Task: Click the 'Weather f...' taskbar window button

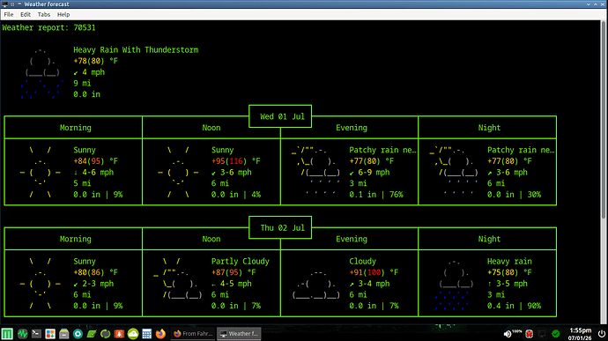Action: pos(240,334)
